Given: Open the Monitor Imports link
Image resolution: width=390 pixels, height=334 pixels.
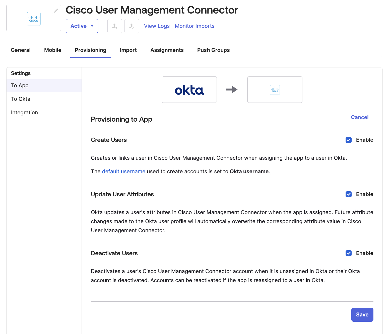Looking at the screenshot, I should tap(194, 26).
